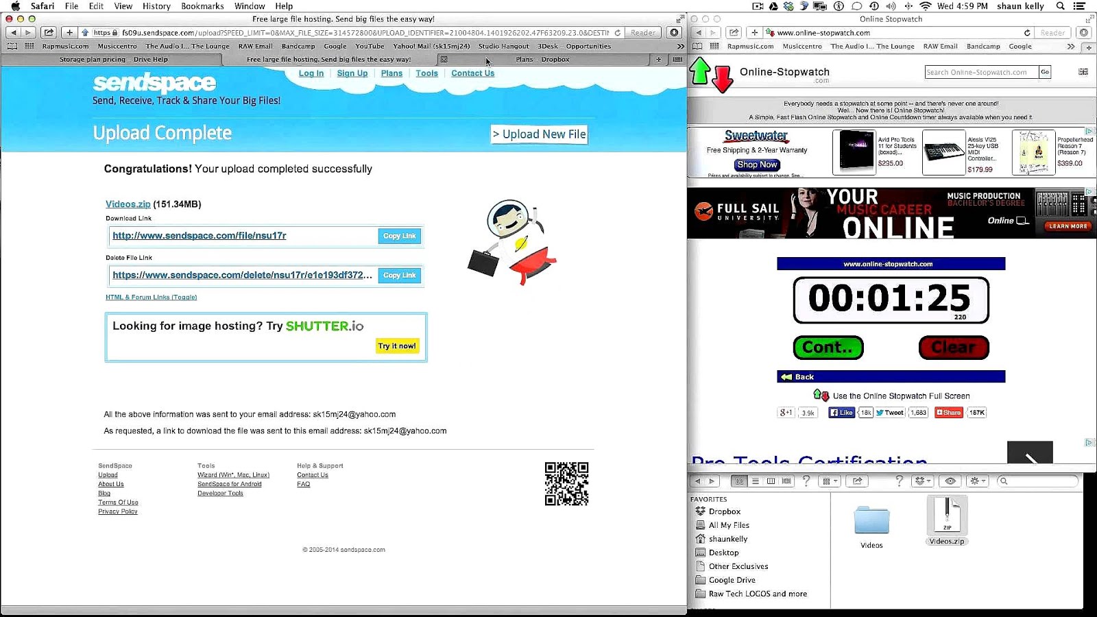This screenshot has width=1097, height=617.
Task: Add bookmark with plus button in sendspace window
Action: 69,32
